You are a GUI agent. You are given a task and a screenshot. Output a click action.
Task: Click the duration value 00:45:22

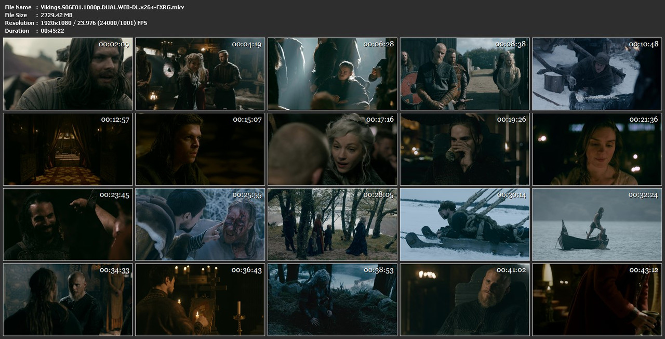[x=52, y=31]
